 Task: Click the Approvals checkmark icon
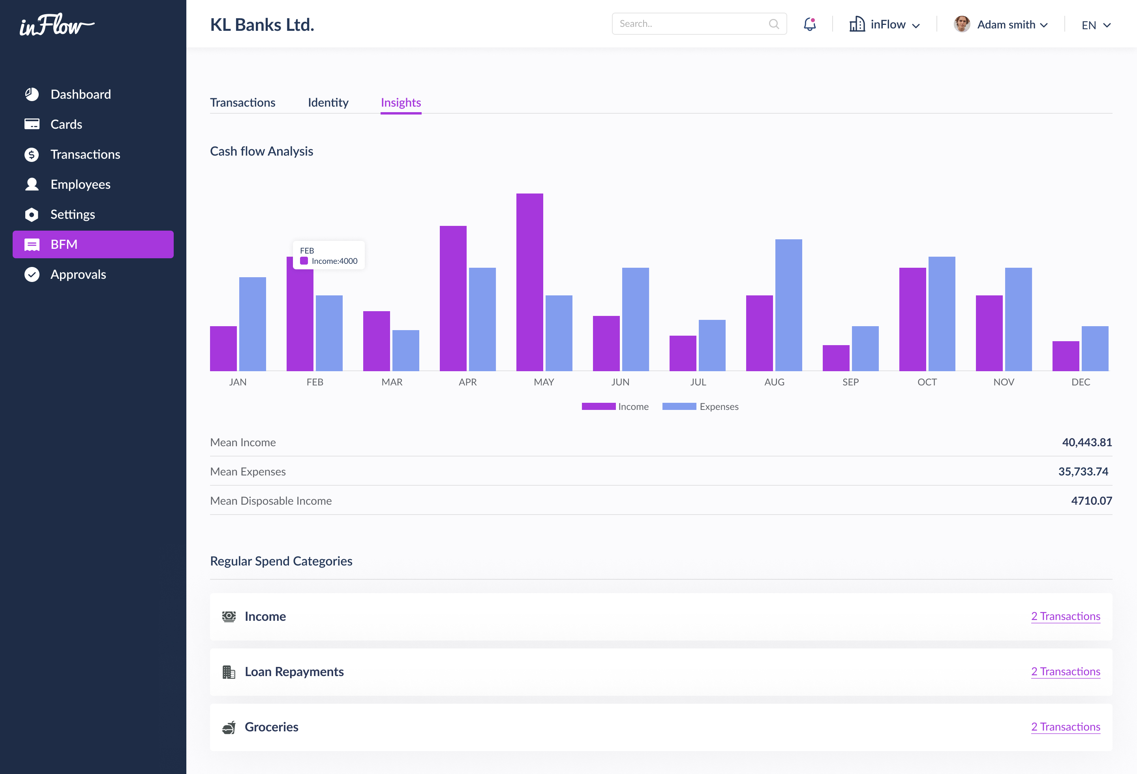click(x=32, y=274)
